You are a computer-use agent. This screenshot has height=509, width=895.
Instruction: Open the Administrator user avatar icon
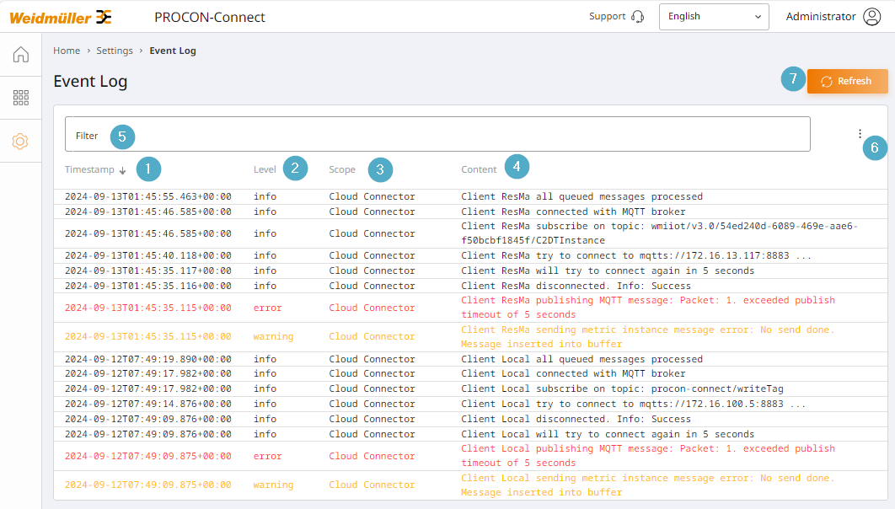pyautogui.click(x=871, y=17)
